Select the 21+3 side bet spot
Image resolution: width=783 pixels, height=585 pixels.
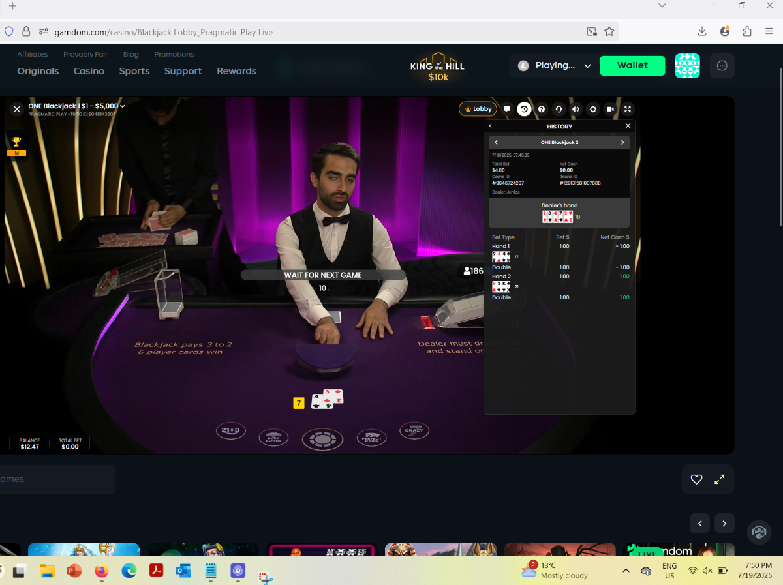click(230, 430)
